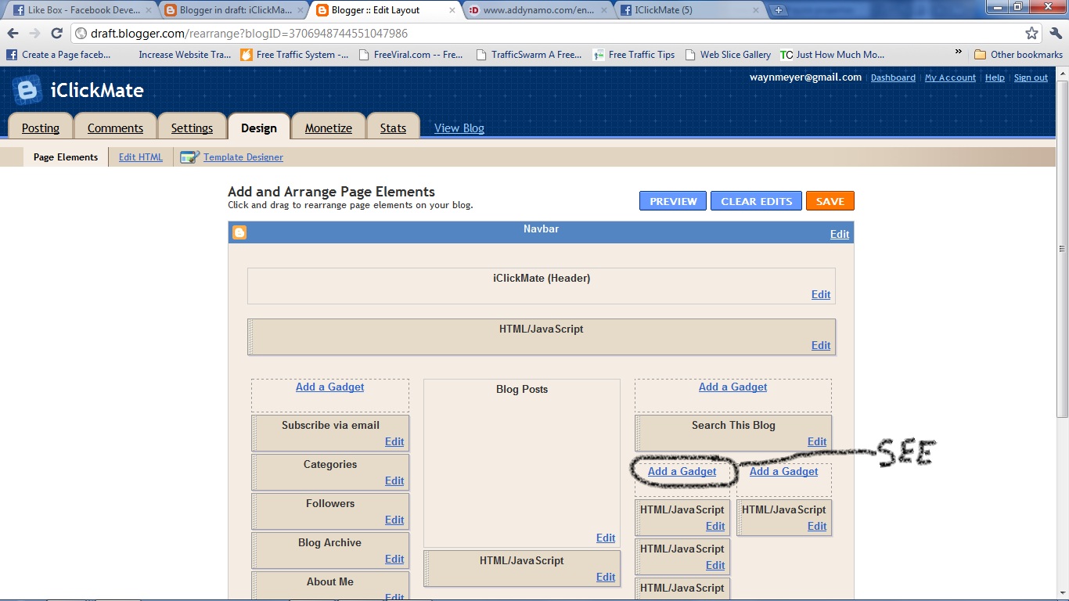Viewport: 1069px width, 601px height.
Task: Edit the Navbar element
Action: click(840, 234)
